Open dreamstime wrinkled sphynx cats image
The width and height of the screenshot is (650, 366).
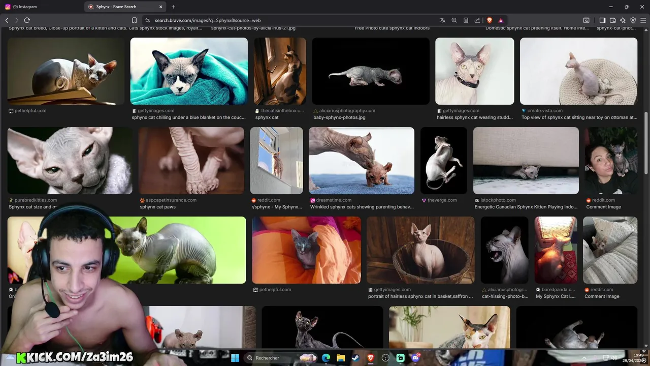pos(362,161)
